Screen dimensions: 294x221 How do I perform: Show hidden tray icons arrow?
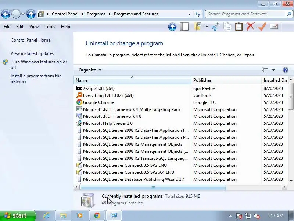(x=230, y=216)
